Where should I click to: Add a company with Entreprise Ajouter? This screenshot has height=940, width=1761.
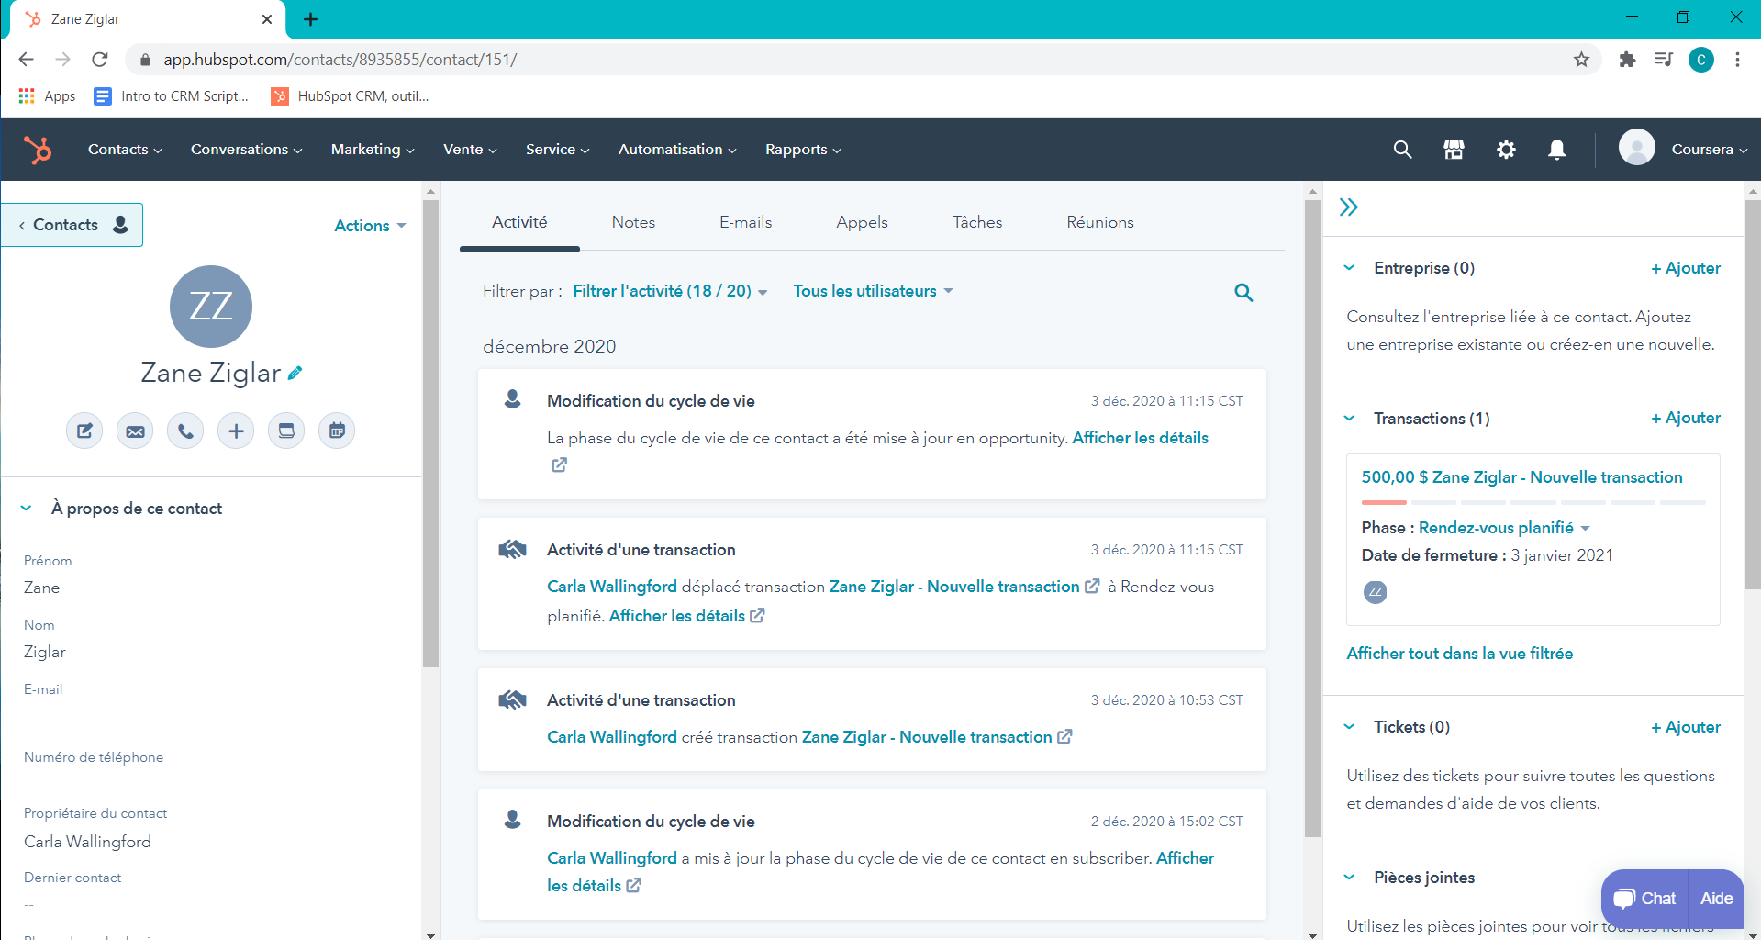pyautogui.click(x=1686, y=268)
